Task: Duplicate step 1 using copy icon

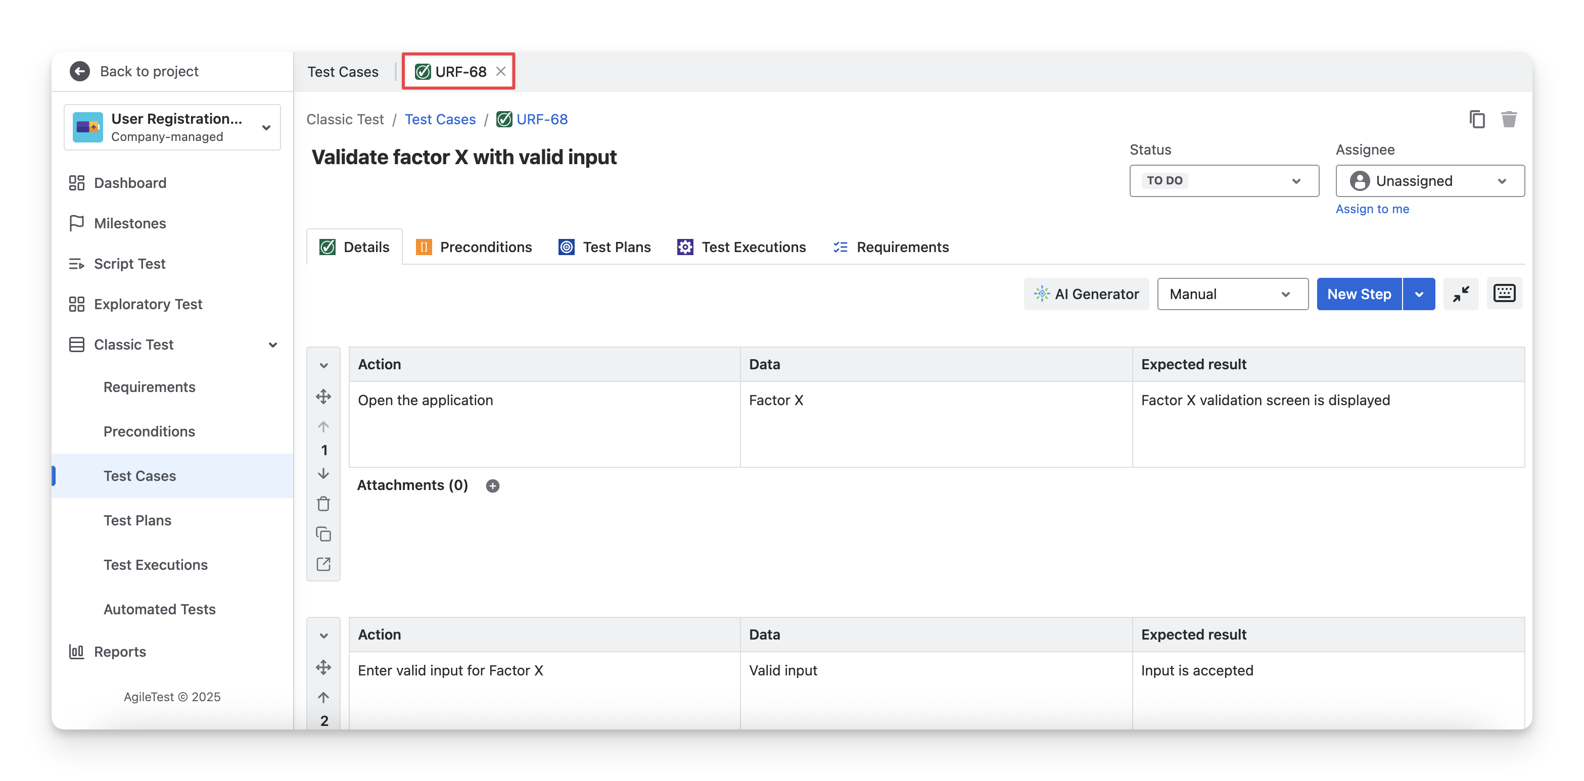Action: point(323,534)
